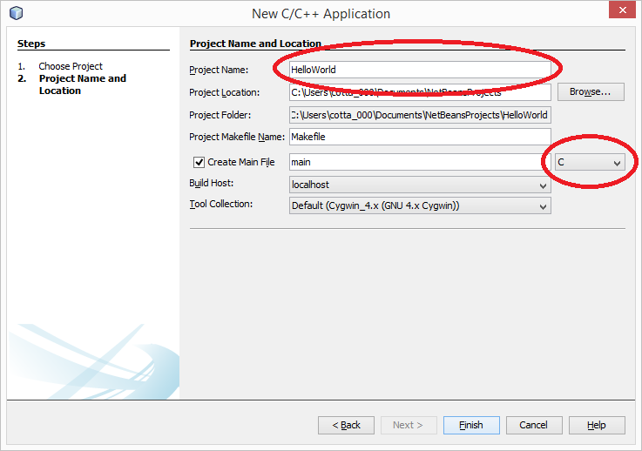
Task: Click the Project Name and Location step
Action: coord(82,84)
